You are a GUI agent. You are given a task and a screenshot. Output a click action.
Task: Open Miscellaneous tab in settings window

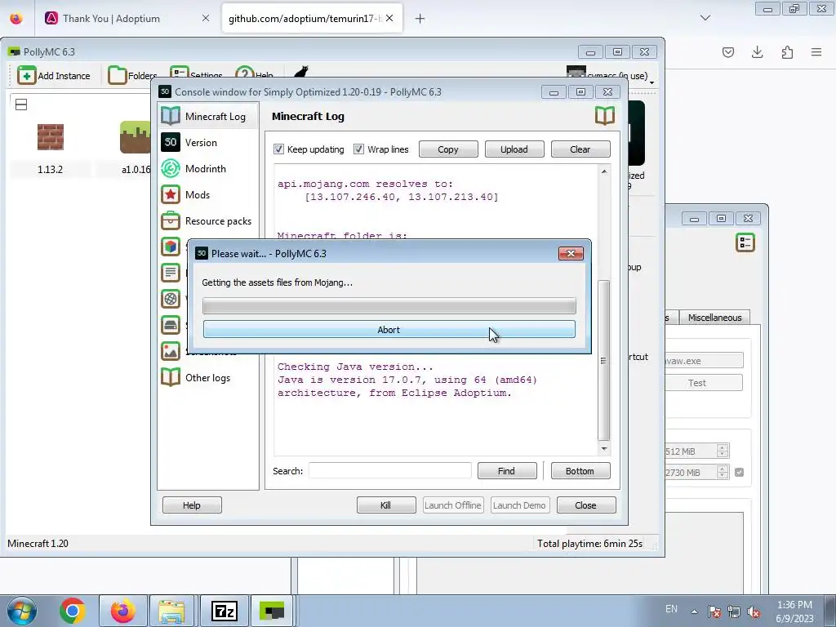(714, 318)
